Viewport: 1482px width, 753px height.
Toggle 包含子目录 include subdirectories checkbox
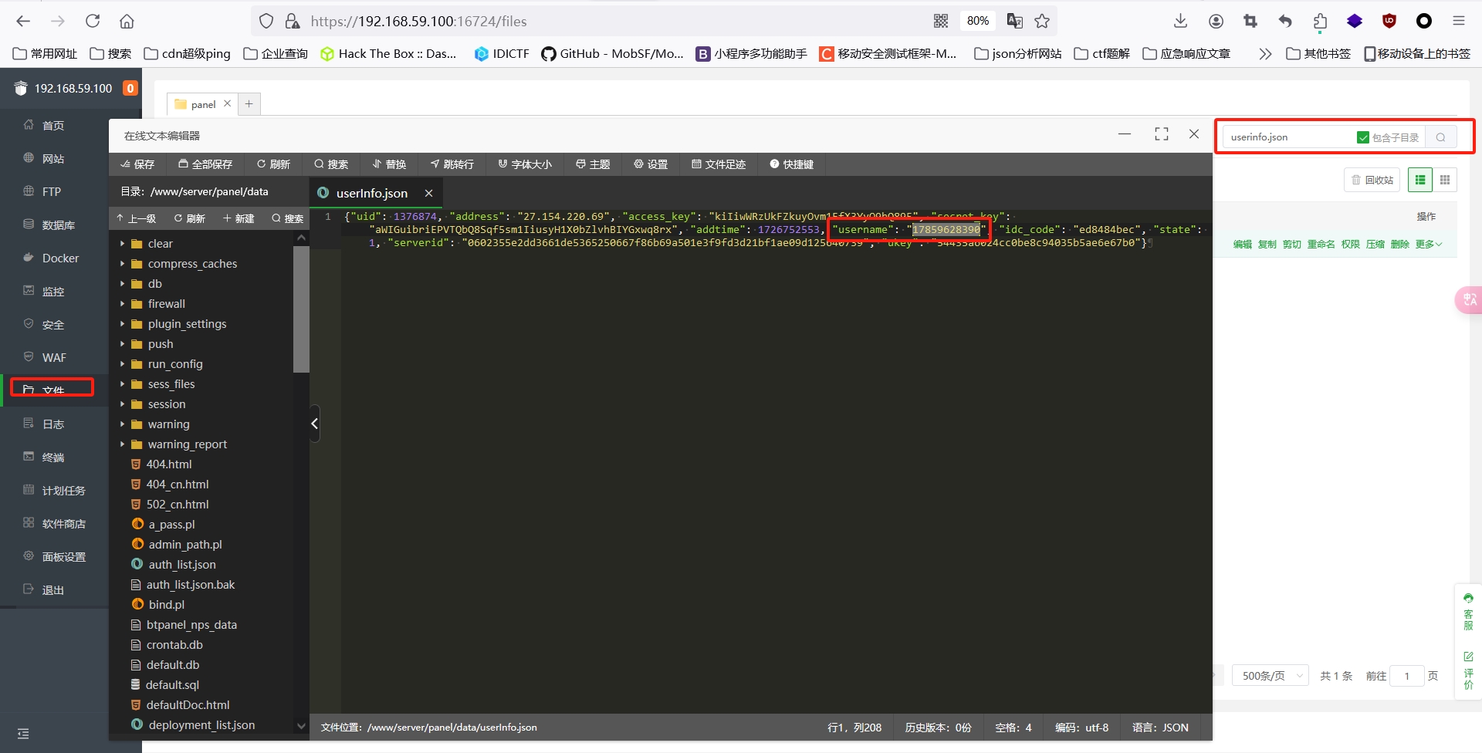(x=1363, y=137)
